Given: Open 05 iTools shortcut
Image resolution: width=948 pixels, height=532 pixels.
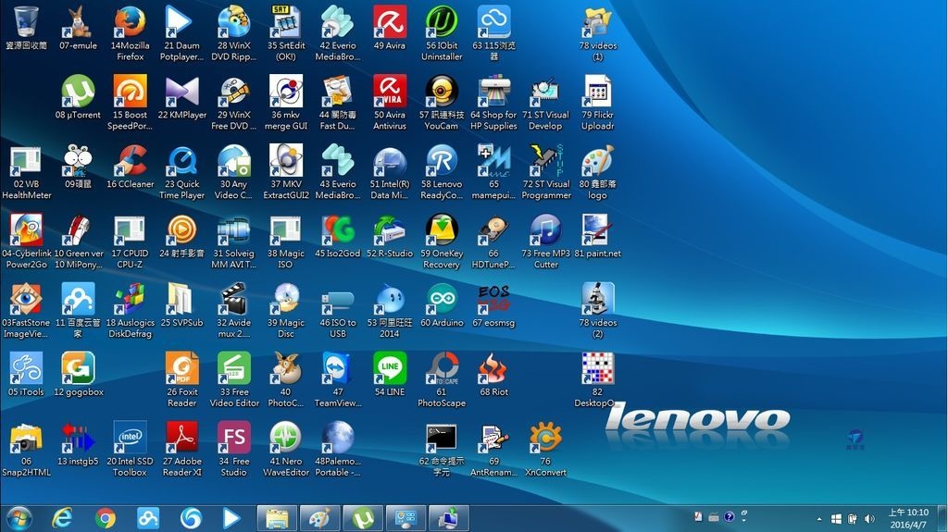Looking at the screenshot, I should (26, 369).
